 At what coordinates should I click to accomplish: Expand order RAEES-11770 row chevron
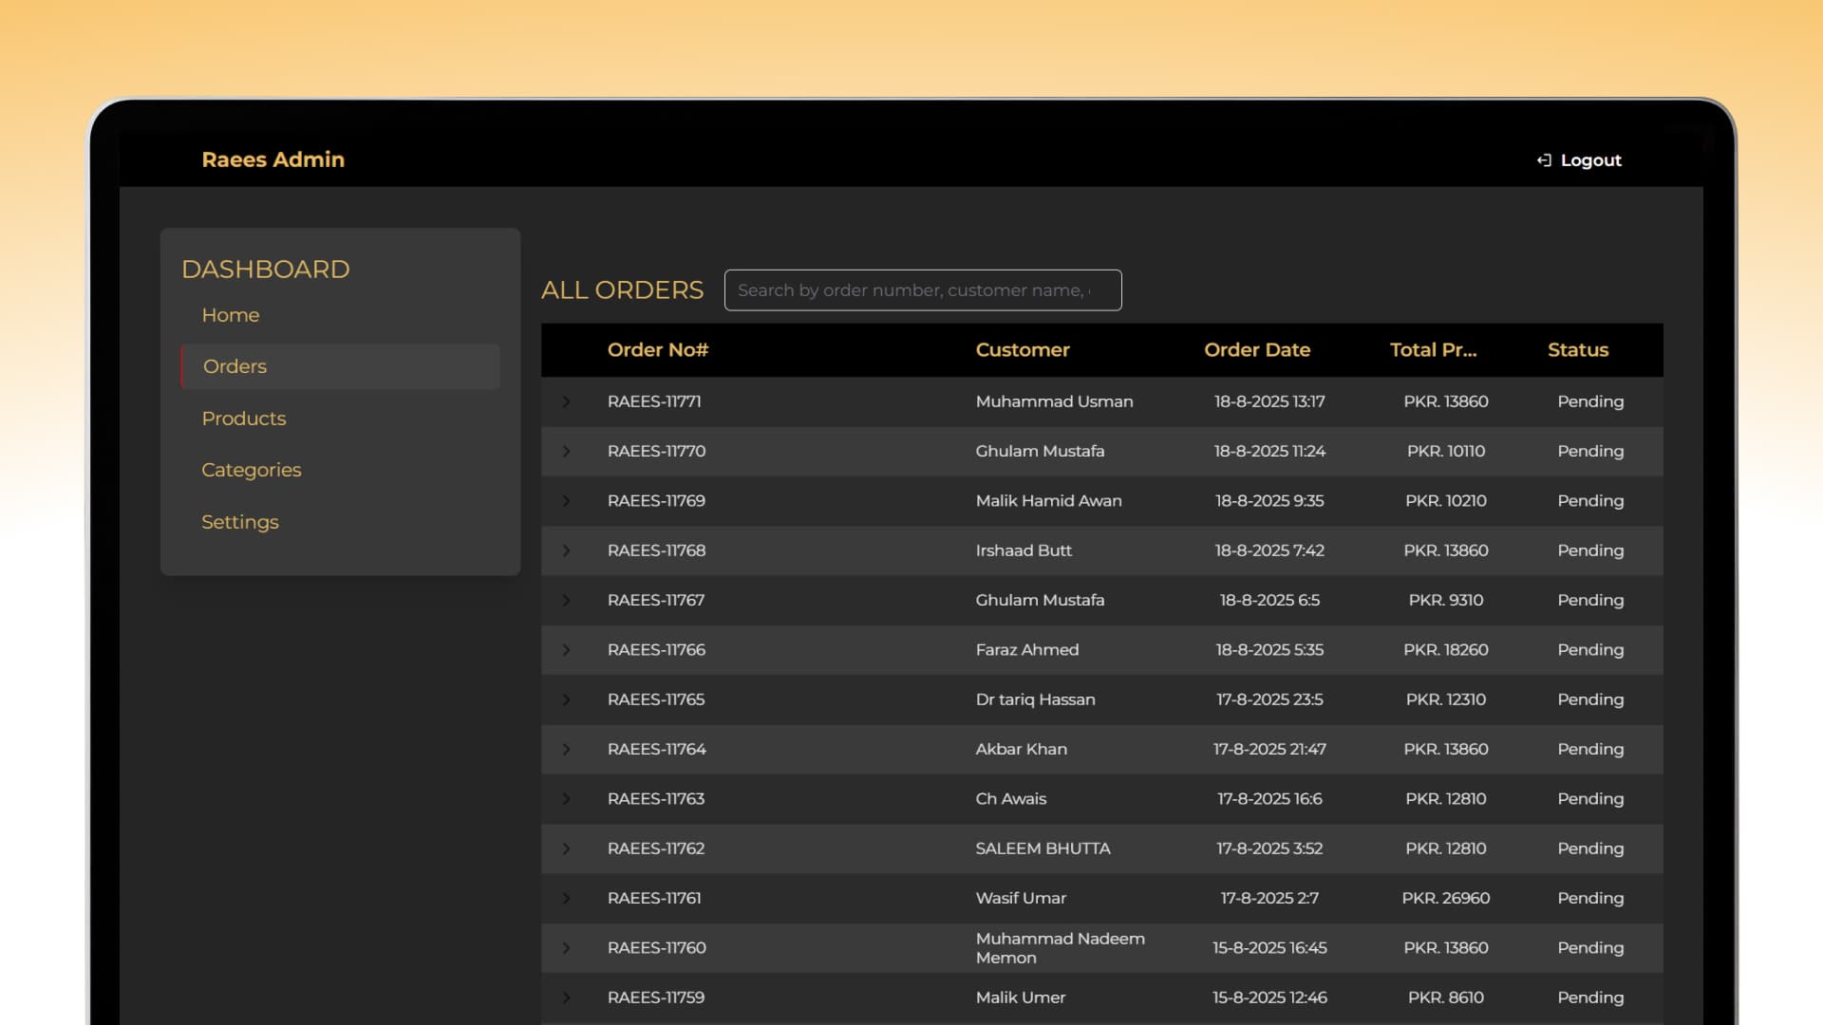[x=566, y=451]
